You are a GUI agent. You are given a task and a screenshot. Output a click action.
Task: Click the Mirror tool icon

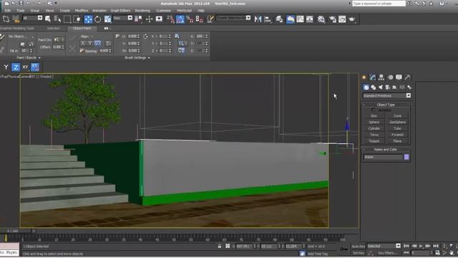coord(258,19)
